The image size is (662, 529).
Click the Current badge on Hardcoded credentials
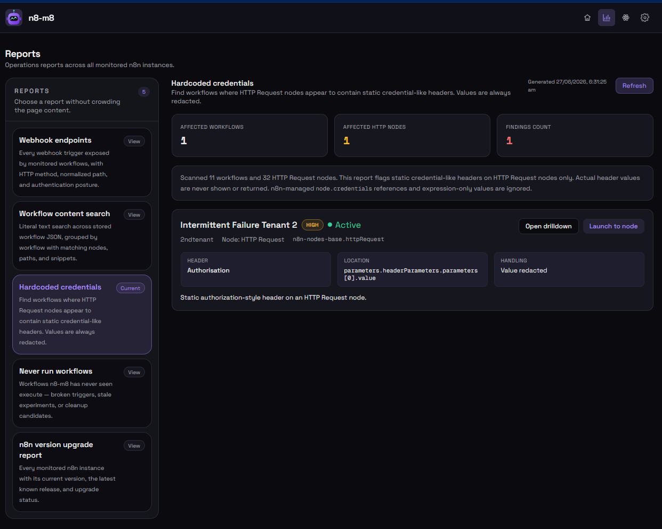tap(131, 288)
